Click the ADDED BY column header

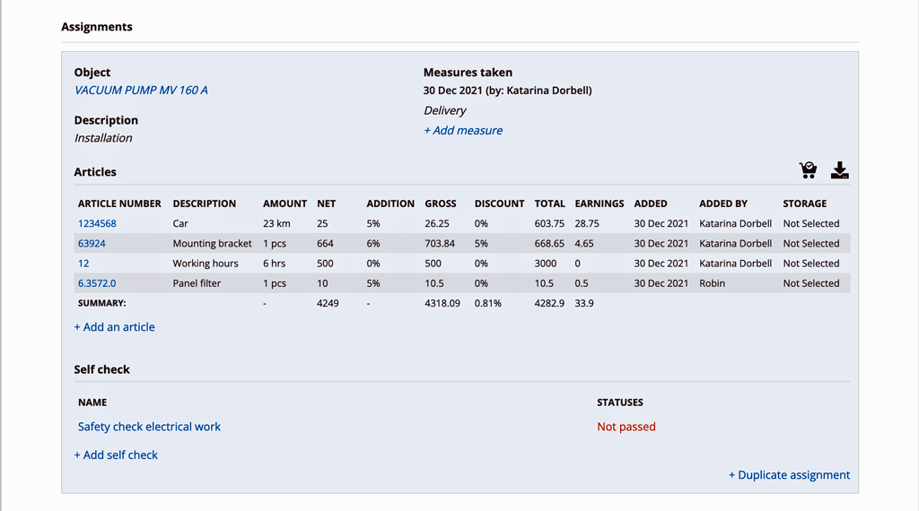tap(723, 204)
